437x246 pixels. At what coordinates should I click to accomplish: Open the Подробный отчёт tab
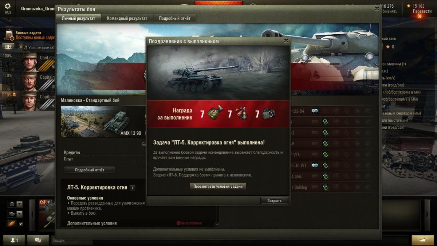(x=174, y=18)
